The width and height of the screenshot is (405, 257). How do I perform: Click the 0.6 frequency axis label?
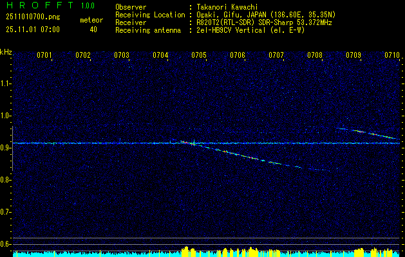pos(6,244)
